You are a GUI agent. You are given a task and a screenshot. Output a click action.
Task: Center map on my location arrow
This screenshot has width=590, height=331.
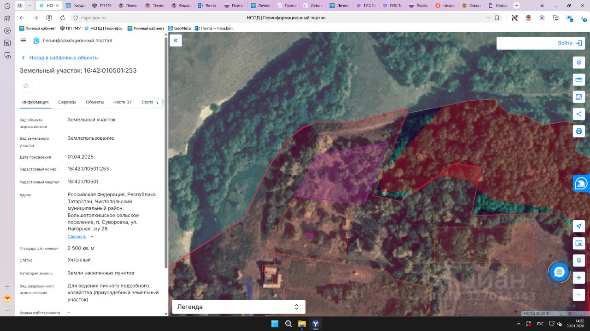point(579,226)
